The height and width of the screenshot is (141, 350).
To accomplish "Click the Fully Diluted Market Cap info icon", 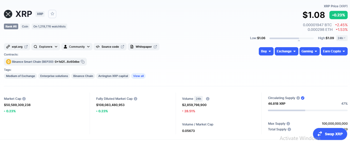I will coord(136,99).
